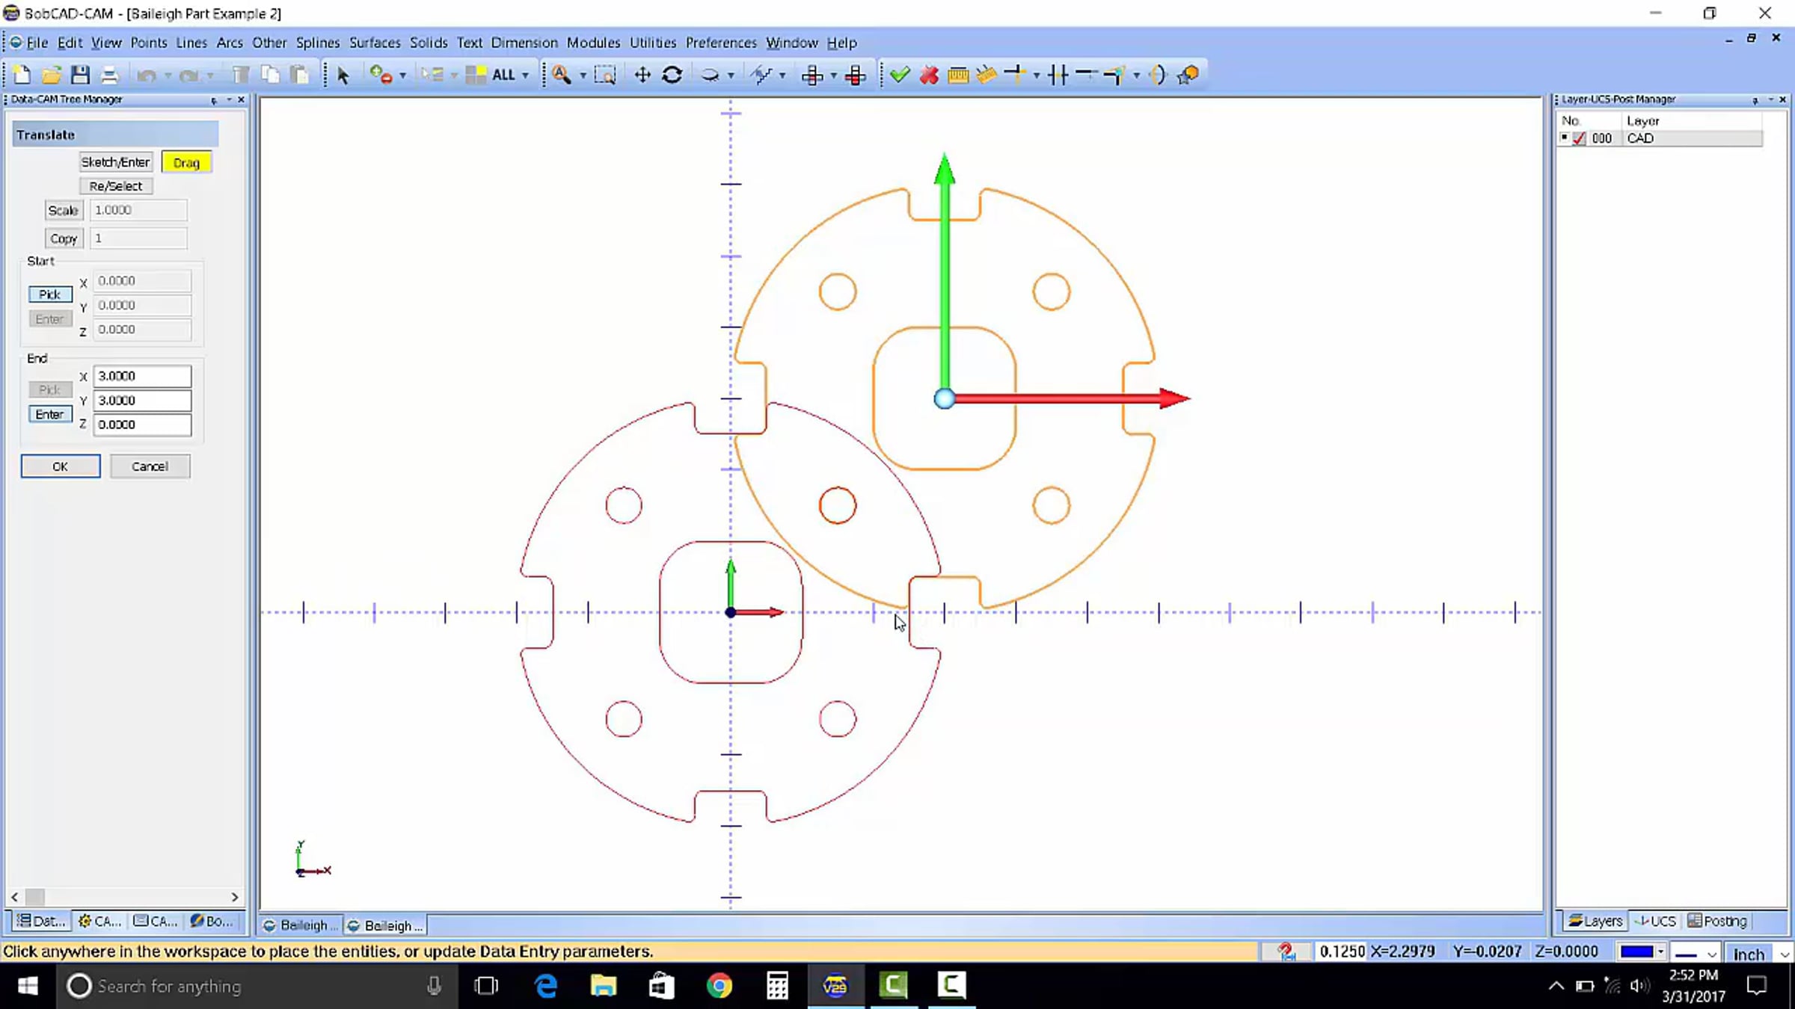1795x1009 pixels.
Task: Click the zoom window icon
Action: tap(604, 75)
